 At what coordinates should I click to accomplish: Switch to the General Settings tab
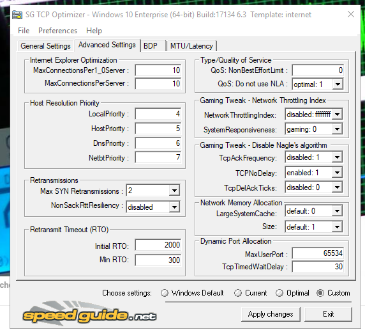coord(46,46)
